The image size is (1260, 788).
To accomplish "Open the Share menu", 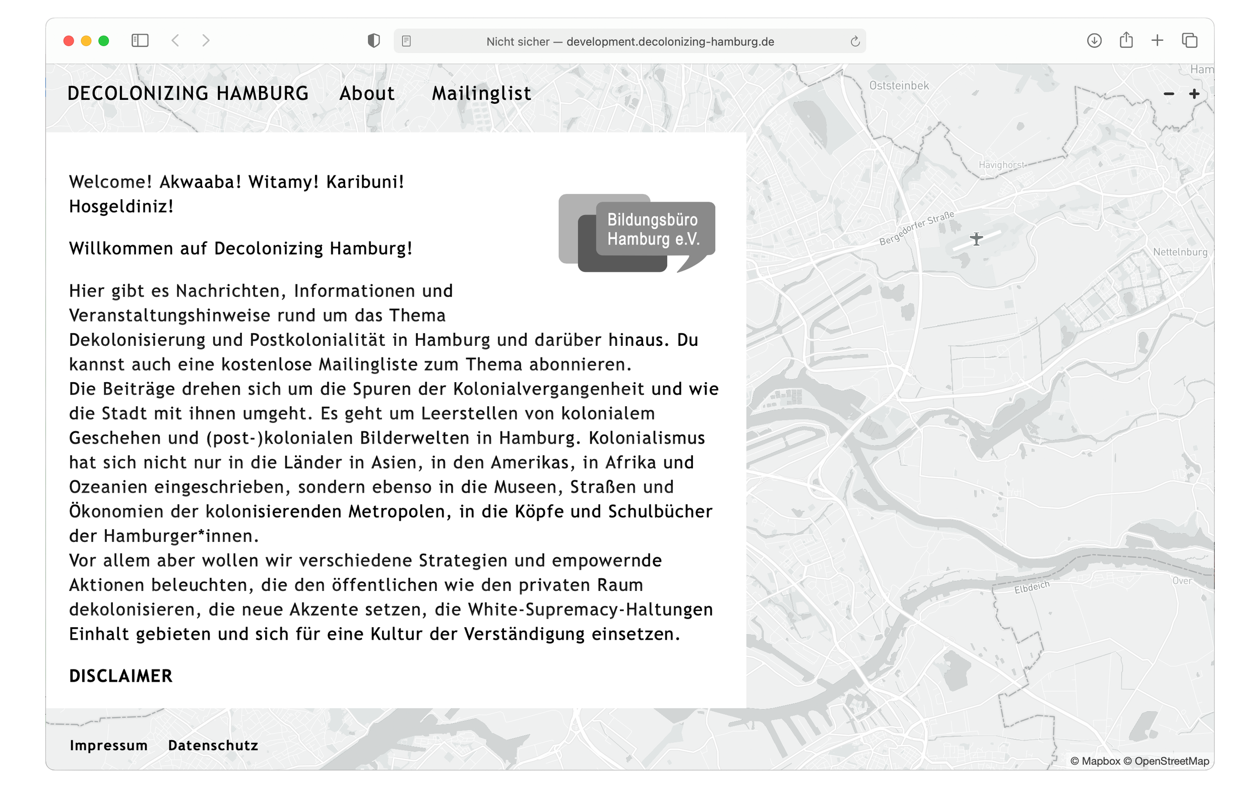I will (1126, 40).
